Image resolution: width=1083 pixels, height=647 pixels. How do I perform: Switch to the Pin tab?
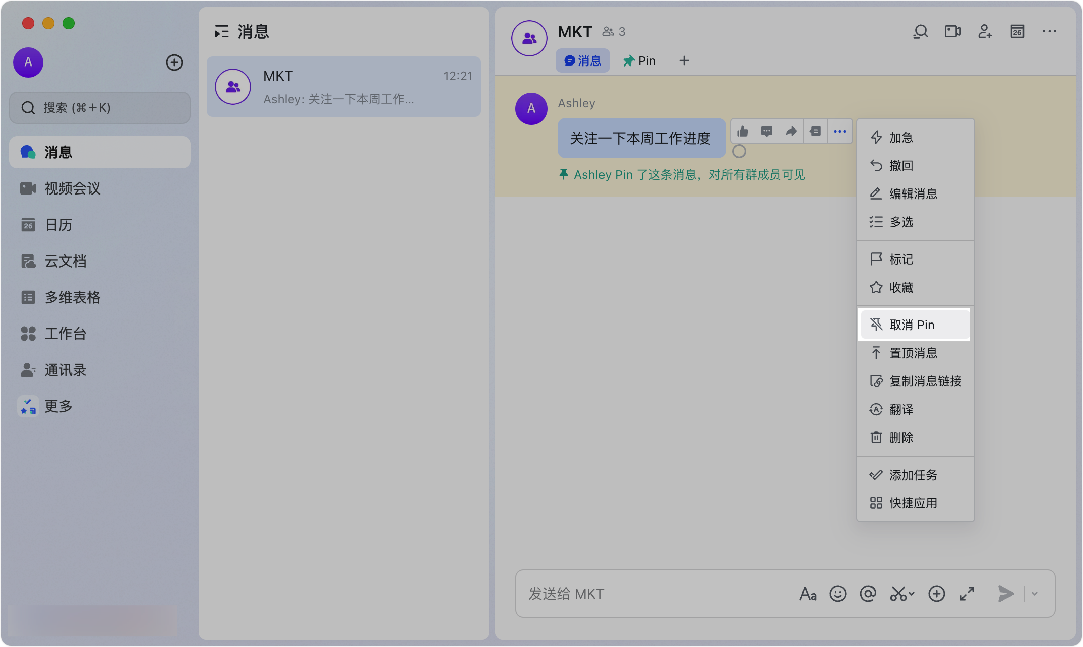(x=639, y=61)
